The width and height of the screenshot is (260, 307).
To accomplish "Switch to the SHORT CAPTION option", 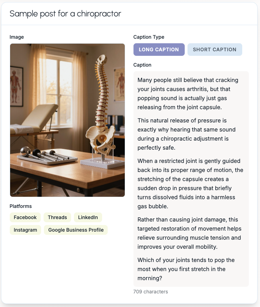I will coord(215,49).
